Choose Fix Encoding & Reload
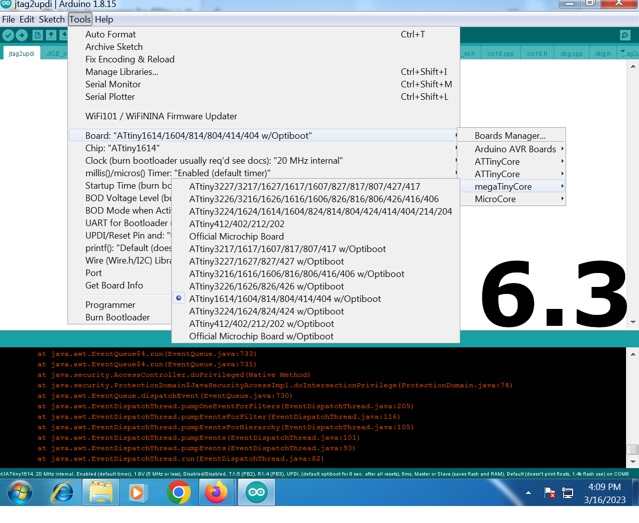639x523 pixels. click(264, 59)
